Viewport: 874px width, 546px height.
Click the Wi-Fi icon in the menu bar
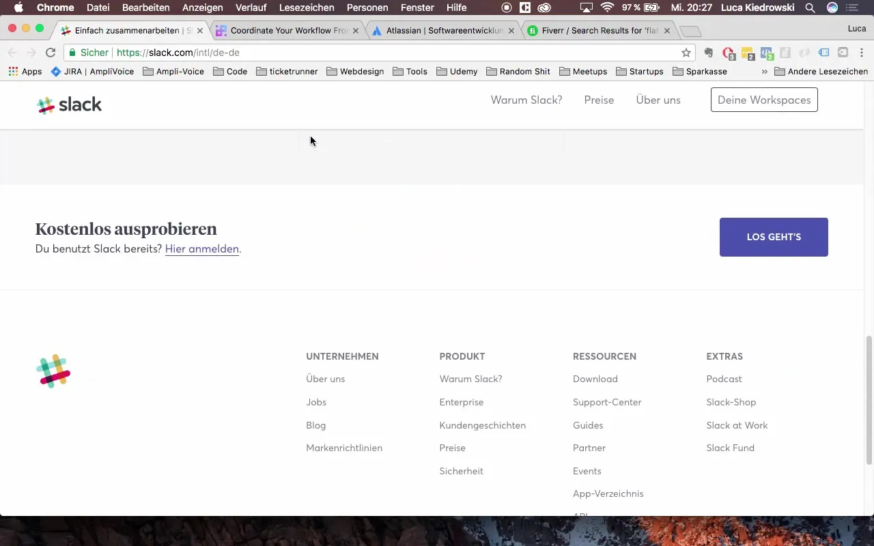click(x=607, y=8)
